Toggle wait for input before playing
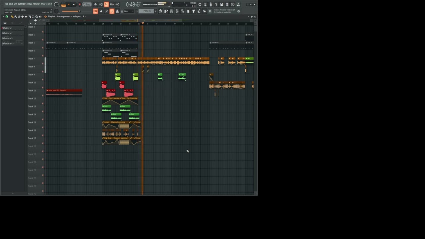 click(101, 5)
